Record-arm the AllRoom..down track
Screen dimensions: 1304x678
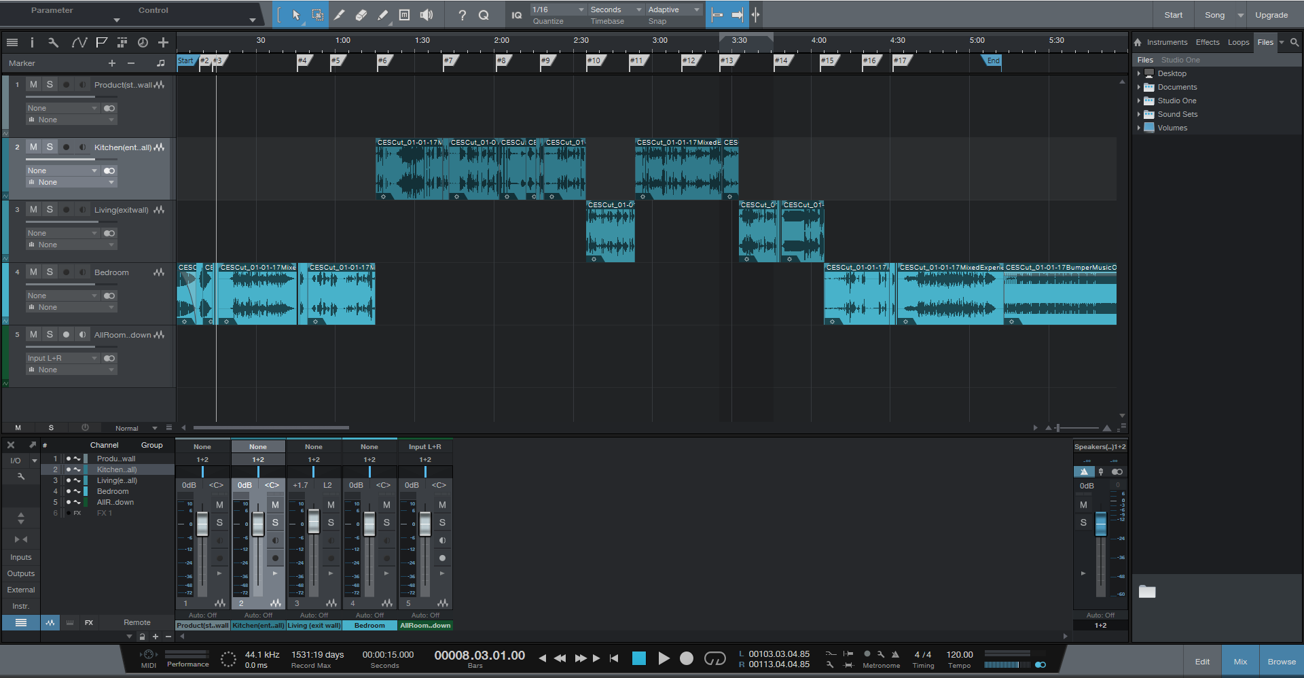[x=65, y=334]
